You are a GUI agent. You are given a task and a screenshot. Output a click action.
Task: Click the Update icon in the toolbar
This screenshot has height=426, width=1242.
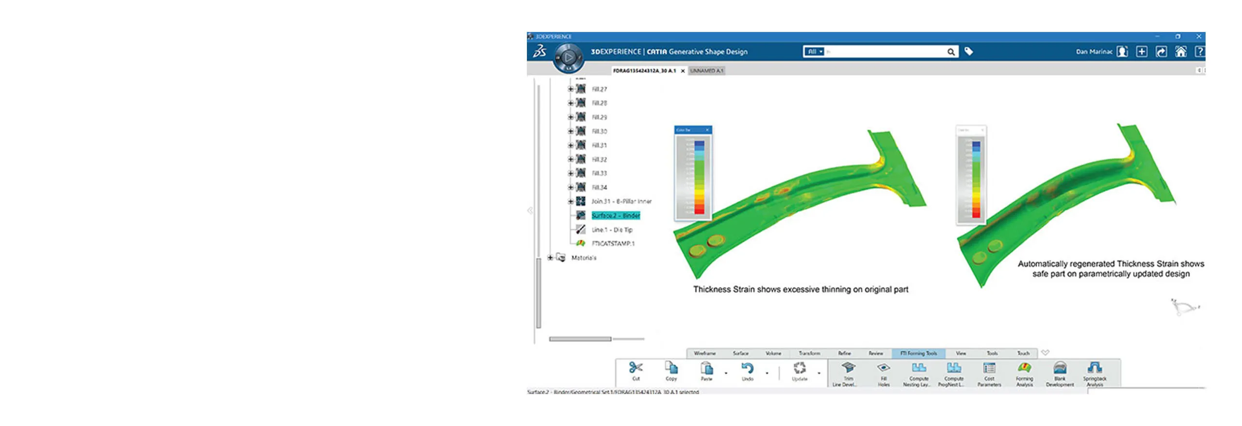click(800, 368)
